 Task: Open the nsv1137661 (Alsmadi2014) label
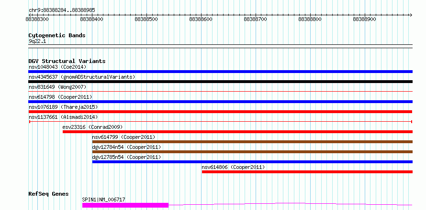point(63,117)
